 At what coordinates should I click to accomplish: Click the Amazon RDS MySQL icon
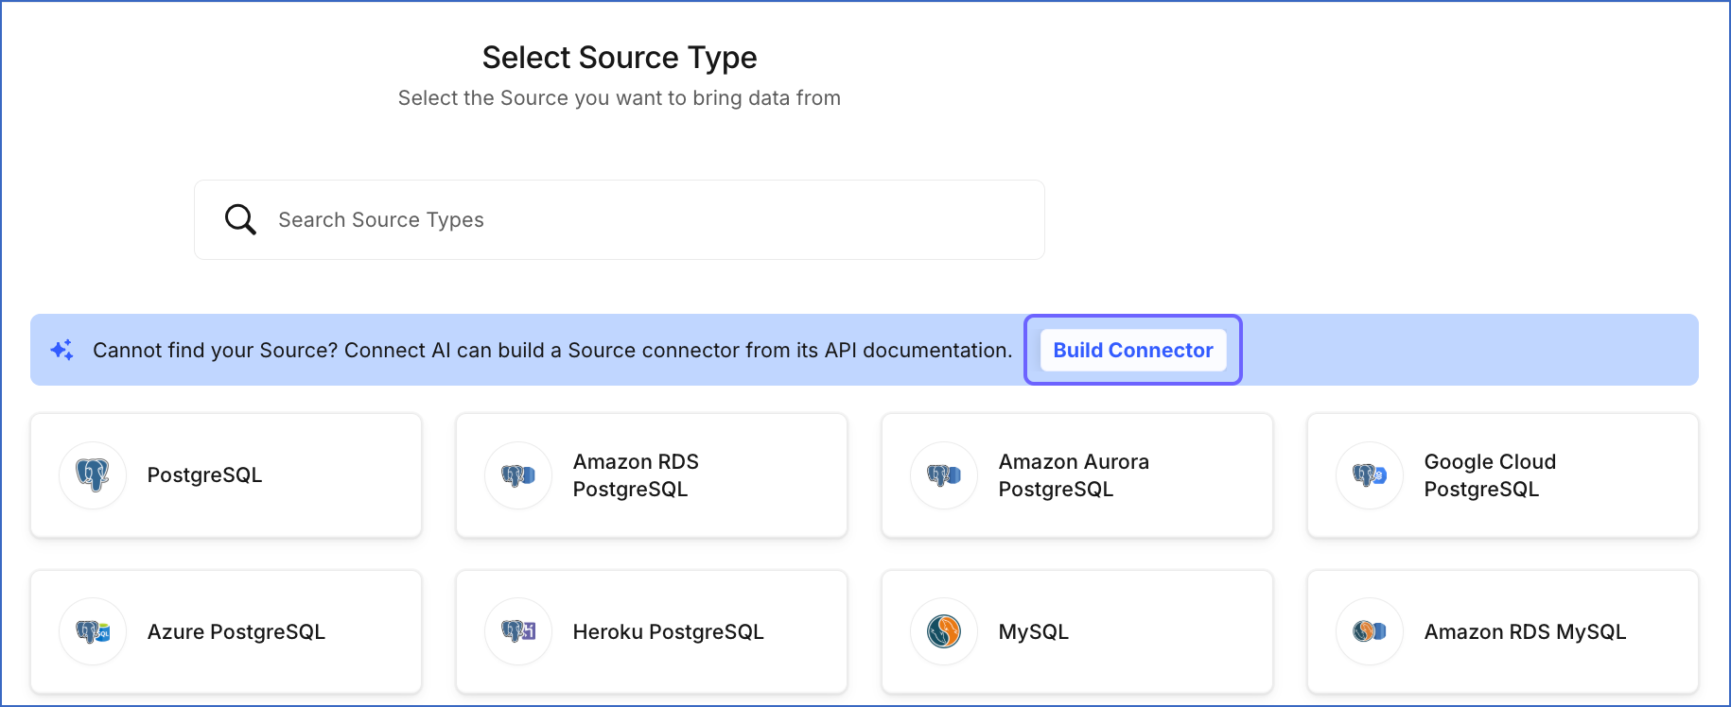[1370, 631]
